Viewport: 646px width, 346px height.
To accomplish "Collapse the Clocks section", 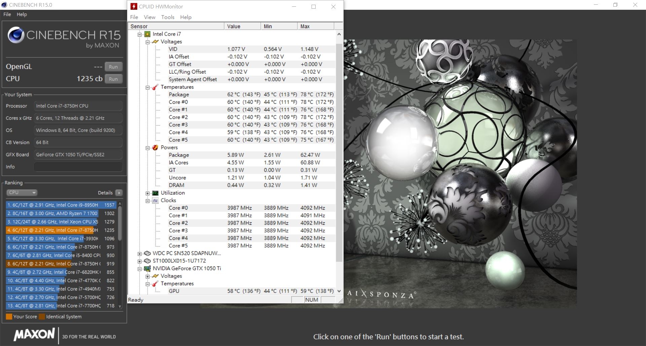I will click(147, 201).
